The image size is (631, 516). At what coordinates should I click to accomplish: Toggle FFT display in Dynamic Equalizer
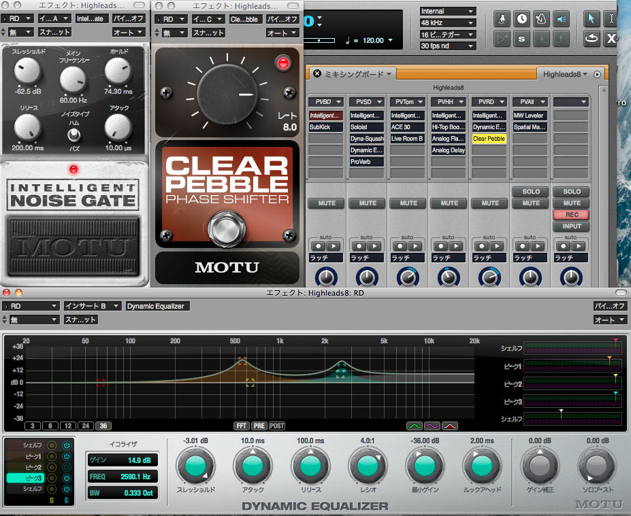pos(242,426)
